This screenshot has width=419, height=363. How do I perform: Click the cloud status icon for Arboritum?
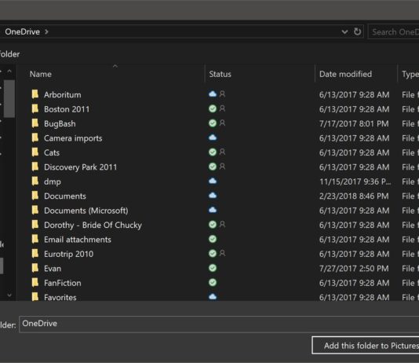click(213, 94)
